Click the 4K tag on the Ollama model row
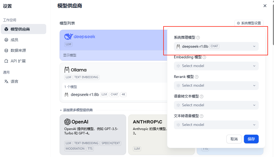 (x=123, y=94)
